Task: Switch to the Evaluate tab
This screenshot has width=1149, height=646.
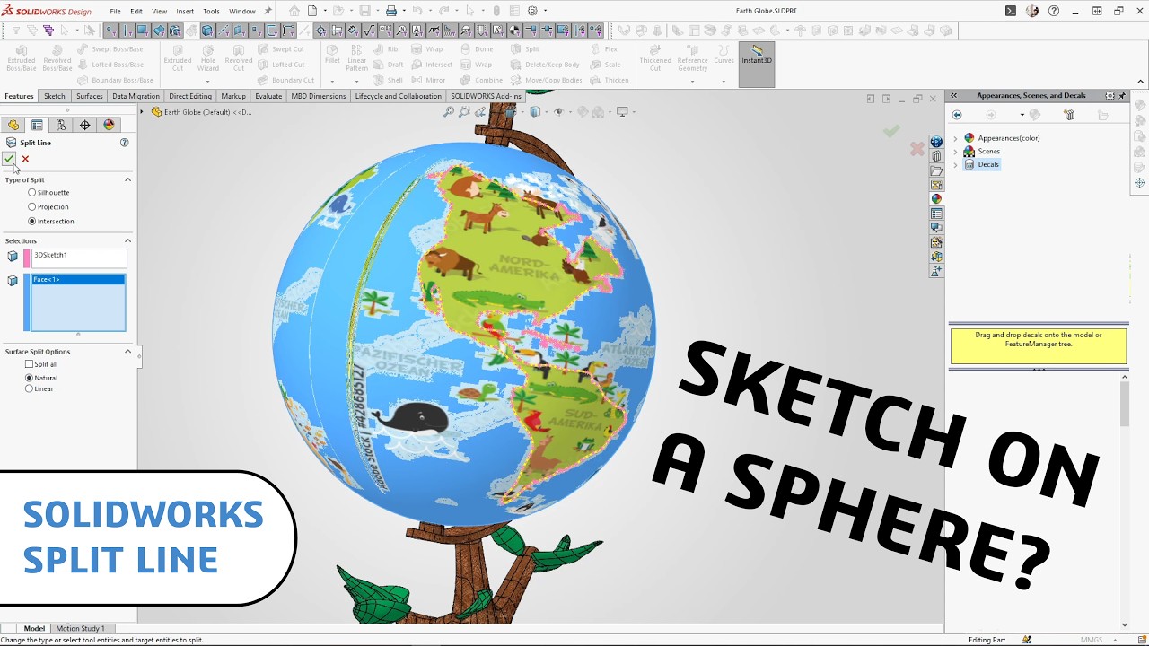Action: (268, 96)
